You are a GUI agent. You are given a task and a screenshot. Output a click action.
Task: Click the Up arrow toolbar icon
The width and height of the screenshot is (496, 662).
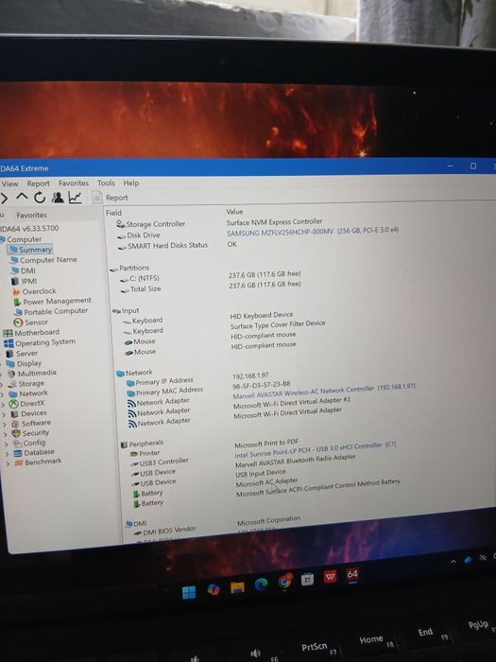point(22,197)
